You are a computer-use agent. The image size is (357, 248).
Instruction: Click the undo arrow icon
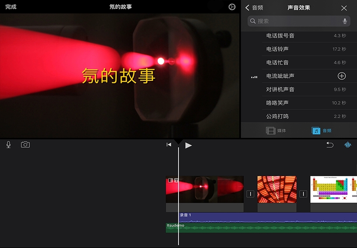(330, 145)
